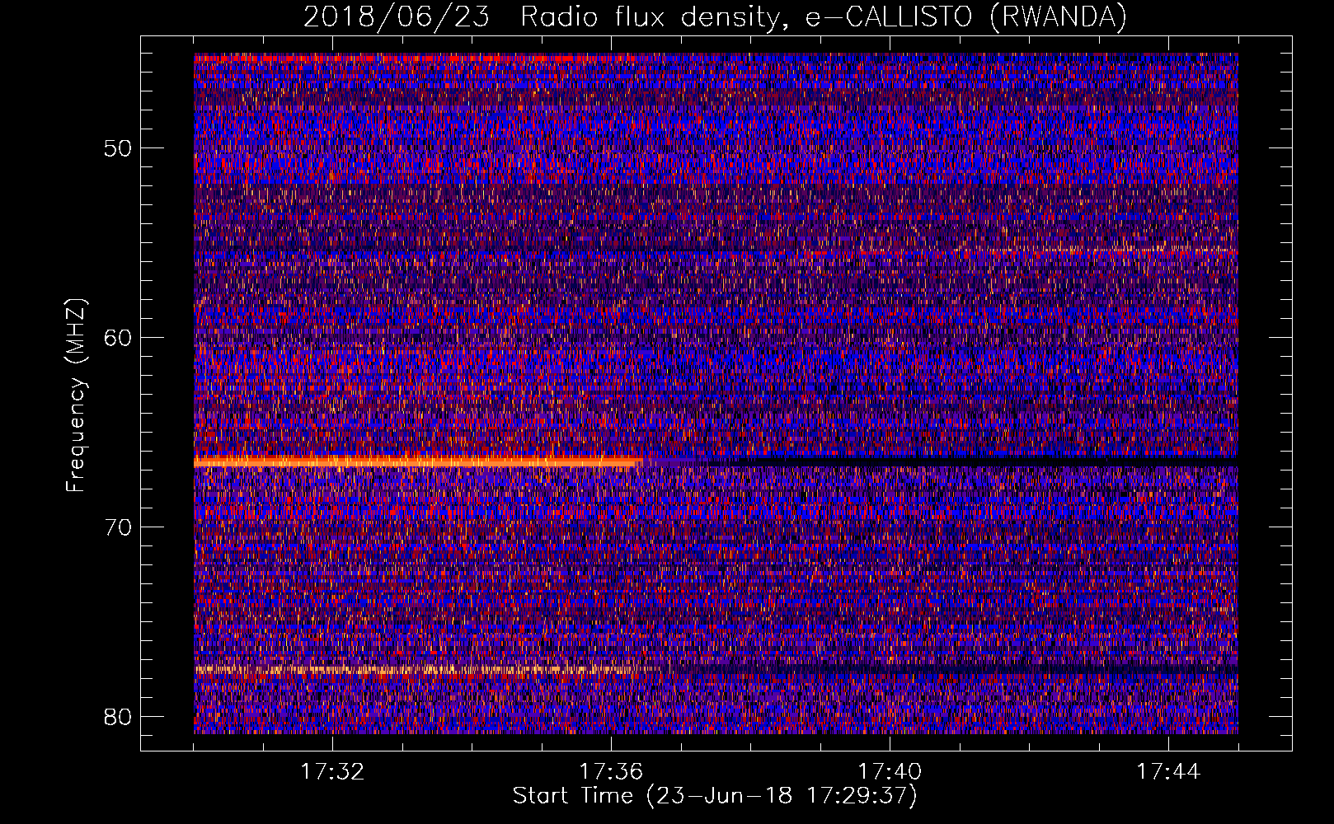Click the 50 frequency tick label

point(119,148)
